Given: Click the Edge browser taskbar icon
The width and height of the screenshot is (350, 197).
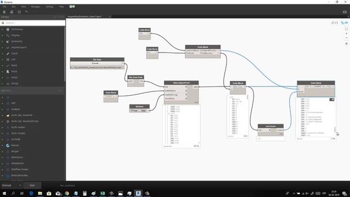Looking at the screenshot, I should pyautogui.click(x=31, y=193).
